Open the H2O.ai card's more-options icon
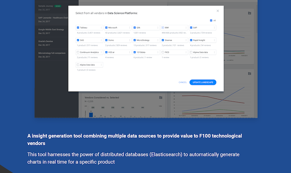291x173 pixels. [x=130, y=52]
